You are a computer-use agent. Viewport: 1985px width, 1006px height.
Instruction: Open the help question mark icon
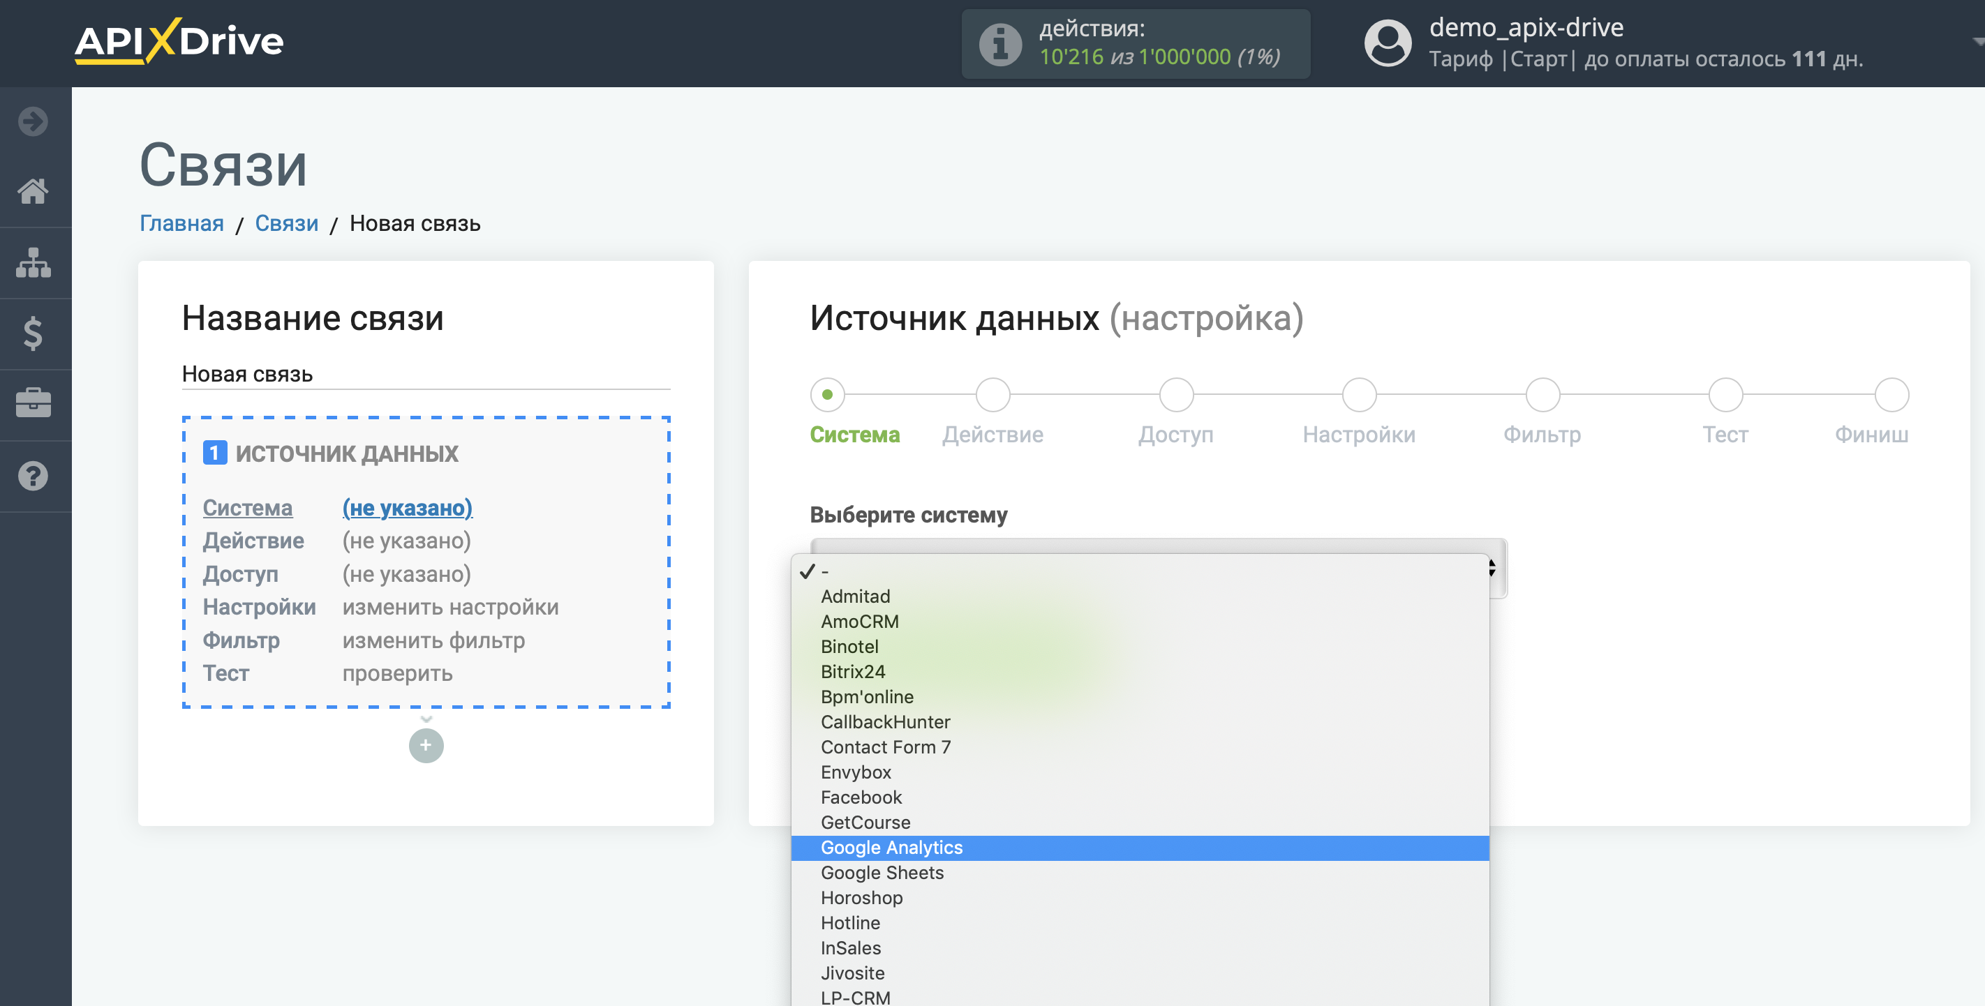point(33,475)
